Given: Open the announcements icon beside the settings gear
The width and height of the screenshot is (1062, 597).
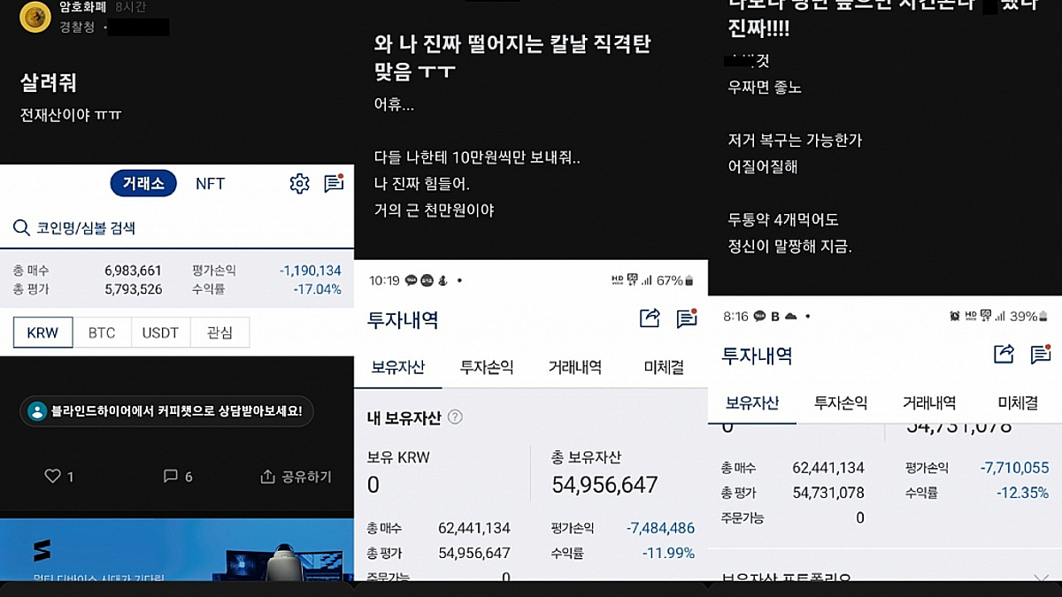Looking at the screenshot, I should (335, 183).
